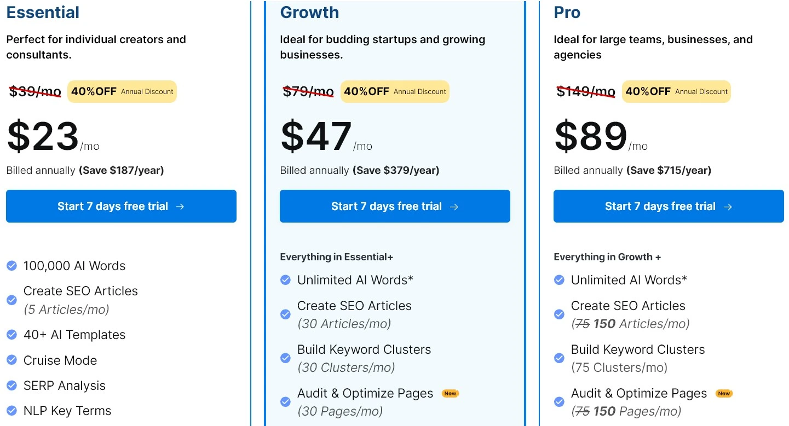
Task: Click the crossed-out $79/mo price
Action: [x=308, y=91]
